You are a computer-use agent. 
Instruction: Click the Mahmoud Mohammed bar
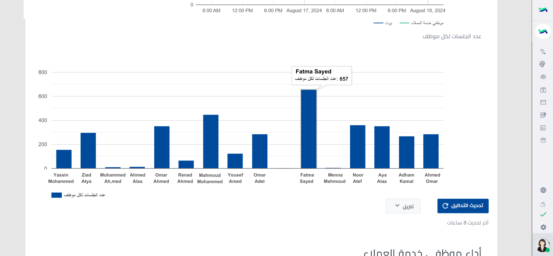pos(211,141)
